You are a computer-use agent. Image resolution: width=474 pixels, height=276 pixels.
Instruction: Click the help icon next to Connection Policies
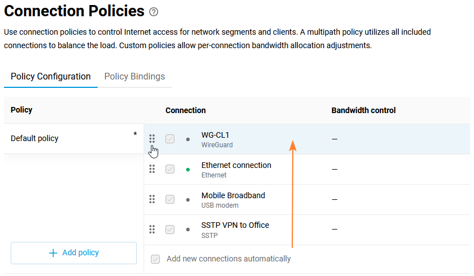coord(154,12)
